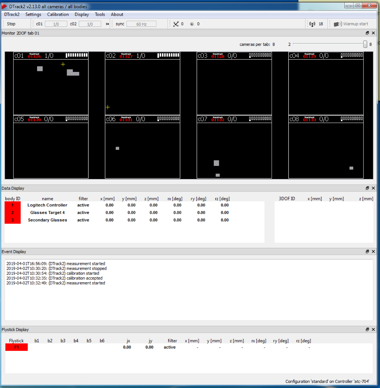The image size is (380, 388).
Task: Close the Data Display panel
Action: pyautogui.click(x=373, y=188)
